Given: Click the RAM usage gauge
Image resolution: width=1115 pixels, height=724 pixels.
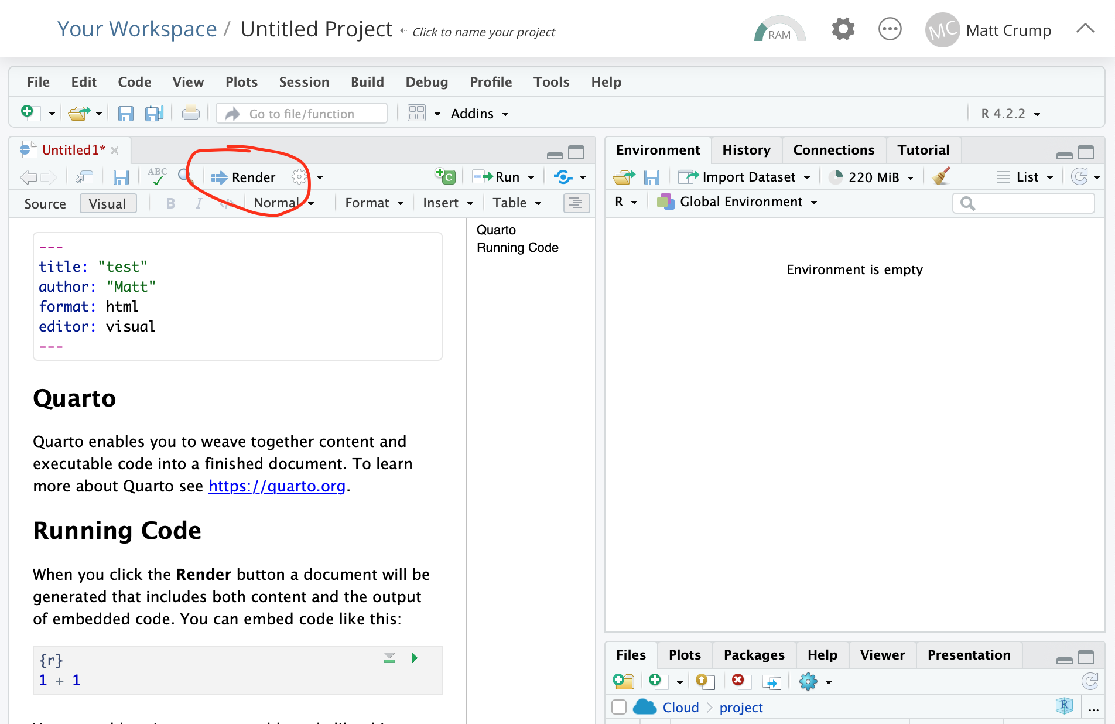Looking at the screenshot, I should pyautogui.click(x=779, y=29).
